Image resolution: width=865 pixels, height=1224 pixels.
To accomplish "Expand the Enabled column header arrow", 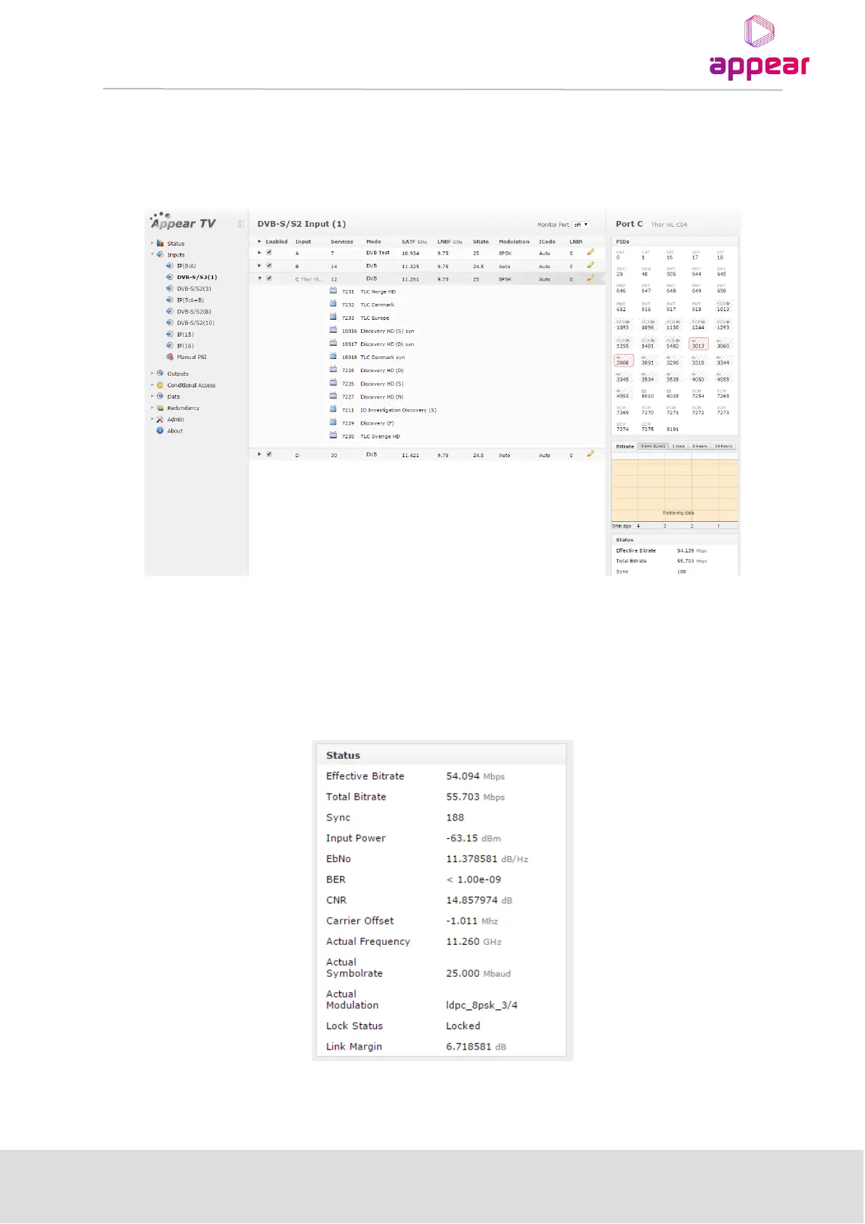I will coord(259,241).
